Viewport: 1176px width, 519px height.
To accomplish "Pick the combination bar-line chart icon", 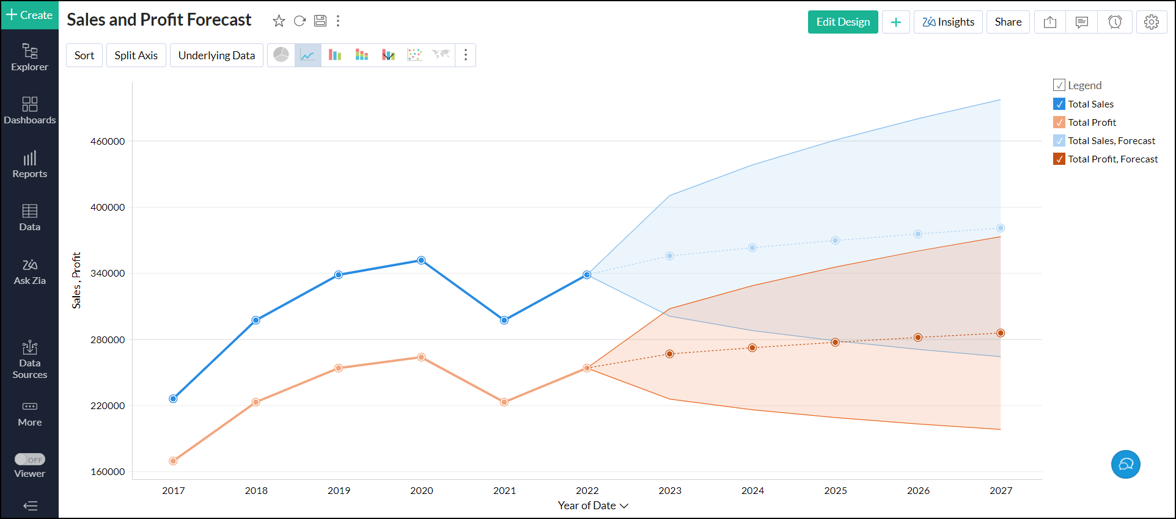I will pyautogui.click(x=389, y=55).
